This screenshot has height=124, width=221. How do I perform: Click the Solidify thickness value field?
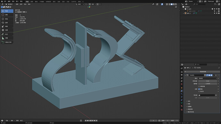[208, 81]
